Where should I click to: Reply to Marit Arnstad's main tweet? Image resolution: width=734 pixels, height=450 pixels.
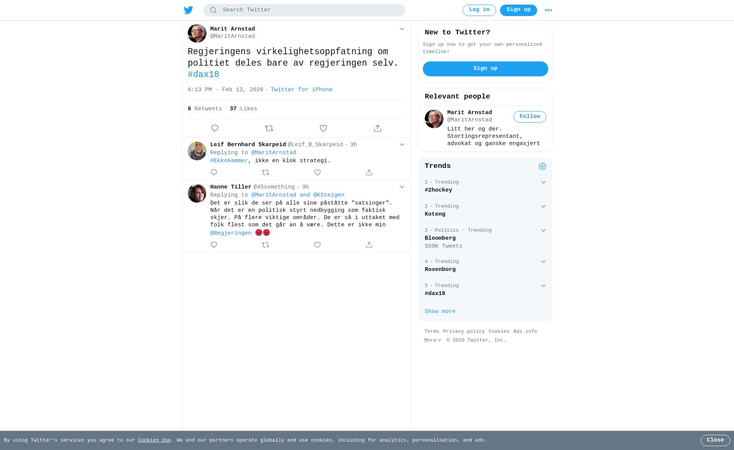(x=215, y=128)
